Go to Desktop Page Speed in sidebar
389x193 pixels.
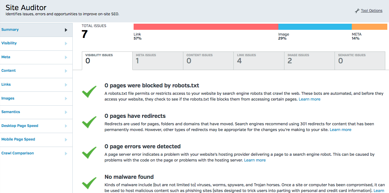[36, 126]
